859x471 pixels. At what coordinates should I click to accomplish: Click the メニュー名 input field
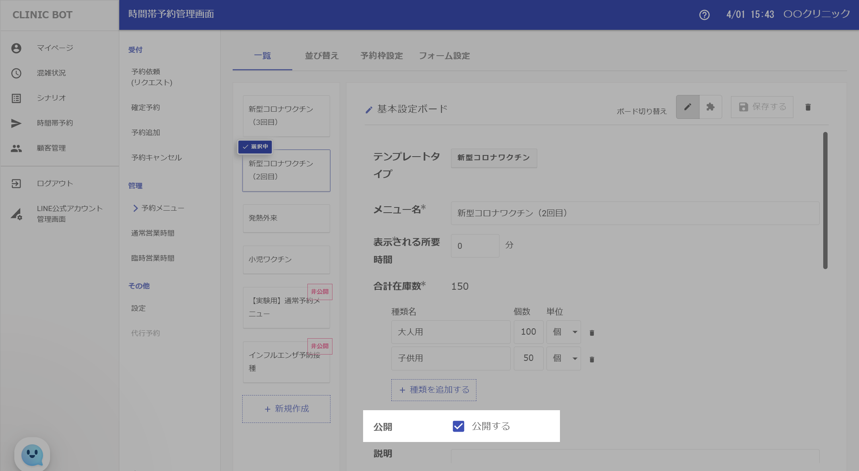pyautogui.click(x=635, y=213)
